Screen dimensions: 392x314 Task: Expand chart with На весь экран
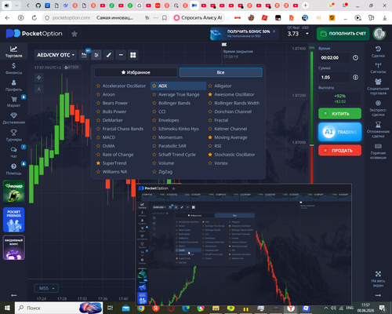pyautogui.click(x=378, y=279)
